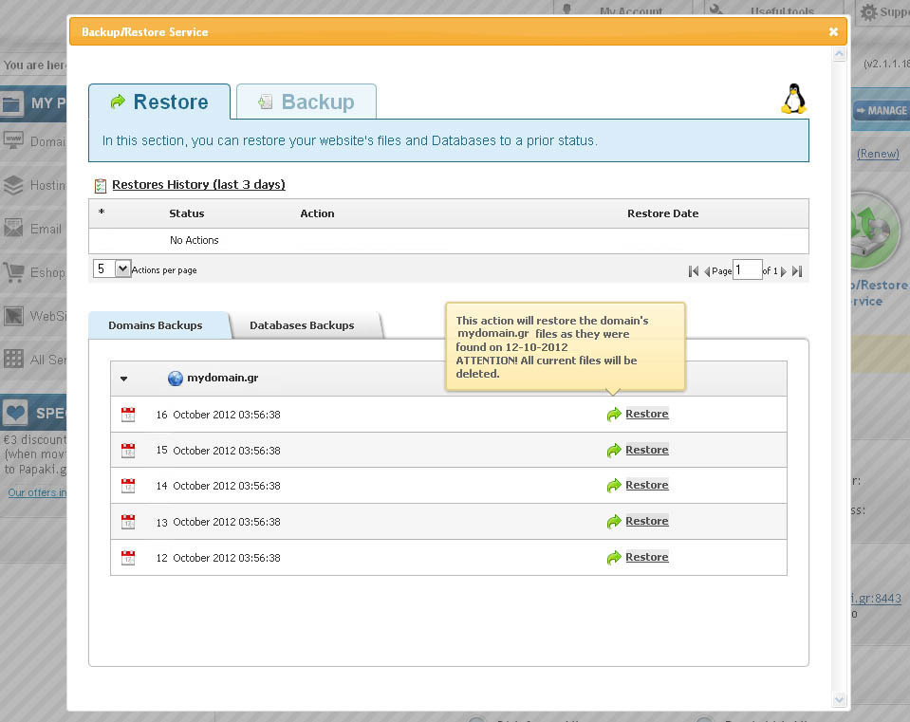Select the Databases Backups tab
This screenshot has width=910, height=722.
click(x=302, y=325)
